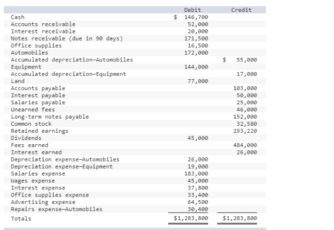Select the Salaries payable label
The width and height of the screenshot is (334, 230).
(38, 102)
